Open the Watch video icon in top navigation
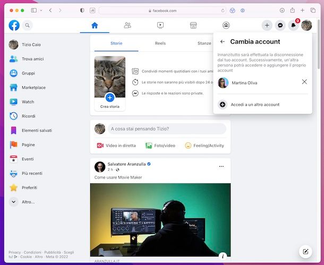The width and height of the screenshot is (324, 265). (160, 25)
